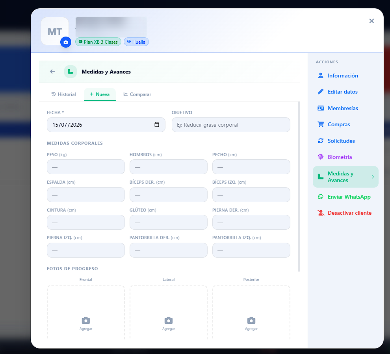Image resolution: width=390 pixels, height=354 pixels.
Task: Click the Peso (kg) input field
Action: click(x=86, y=167)
